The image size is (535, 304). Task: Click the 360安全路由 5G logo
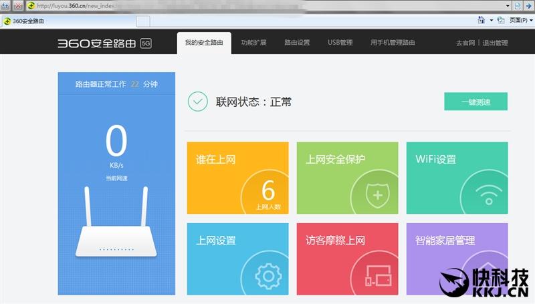[105, 43]
